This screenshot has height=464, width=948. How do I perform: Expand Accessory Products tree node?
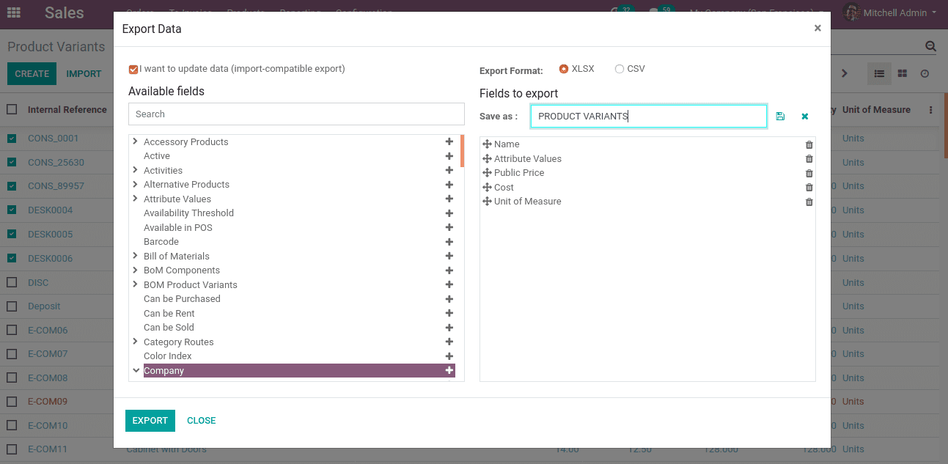pos(136,141)
